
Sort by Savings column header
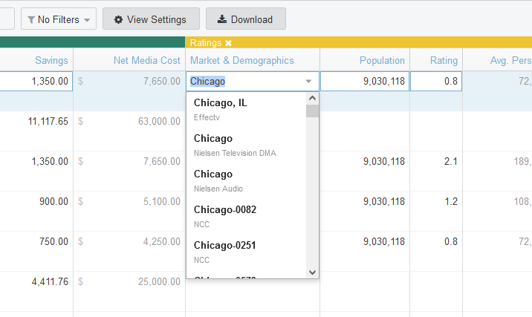point(51,60)
